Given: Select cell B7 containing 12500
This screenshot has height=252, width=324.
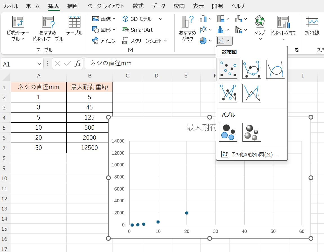Looking at the screenshot, I should point(89,148).
